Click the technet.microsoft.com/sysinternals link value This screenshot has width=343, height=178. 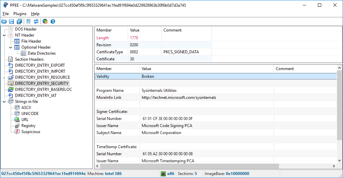point(179,98)
